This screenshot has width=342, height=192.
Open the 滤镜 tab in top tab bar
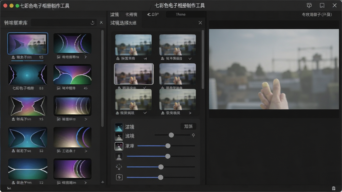115,15
